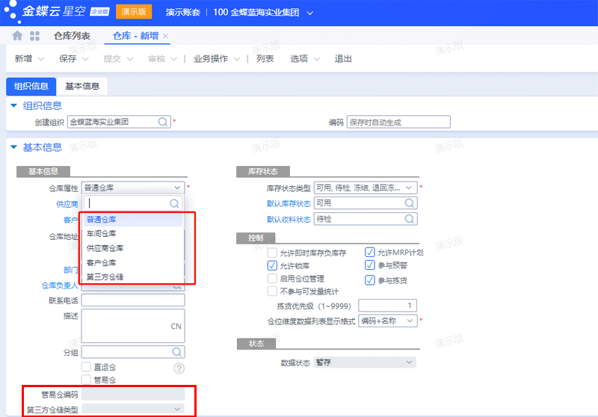Click help question mark near 直运仓
598x417 pixels.
[x=179, y=368]
